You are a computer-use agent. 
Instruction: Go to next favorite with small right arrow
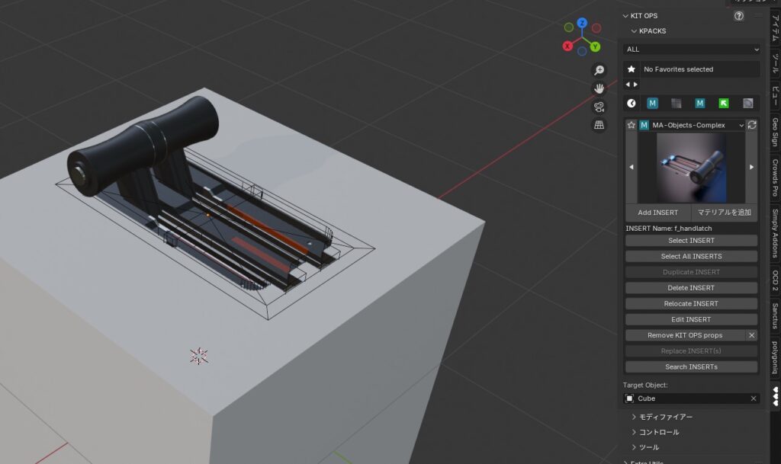pos(635,85)
